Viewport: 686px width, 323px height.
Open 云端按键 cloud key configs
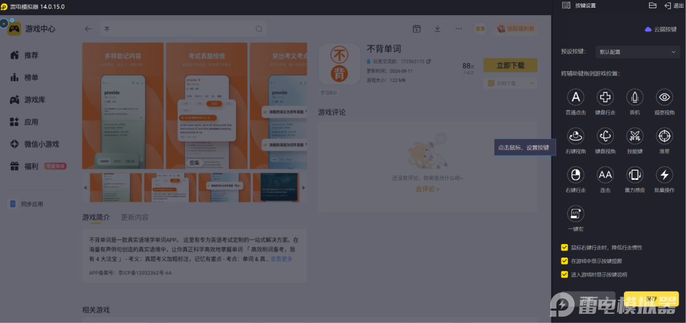point(661,29)
